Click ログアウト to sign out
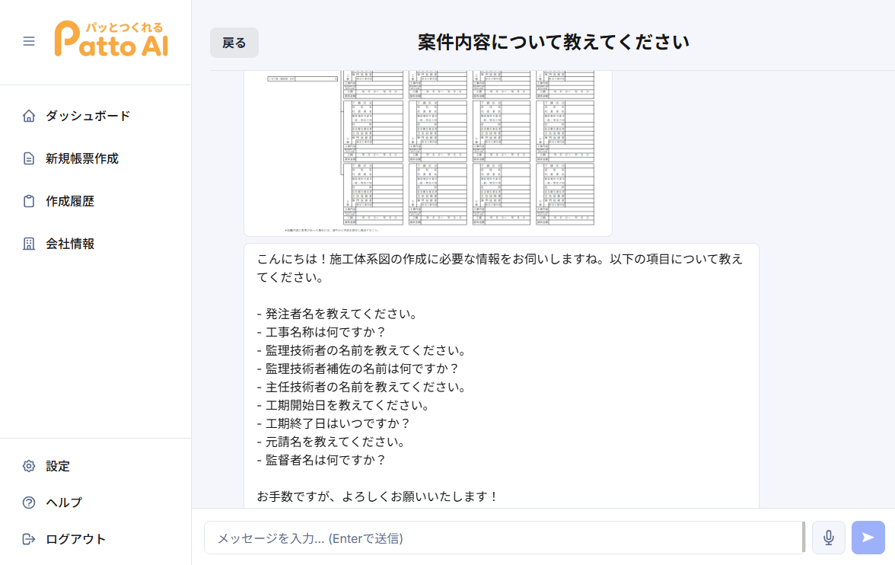This screenshot has height=565, width=895. pyautogui.click(x=76, y=538)
